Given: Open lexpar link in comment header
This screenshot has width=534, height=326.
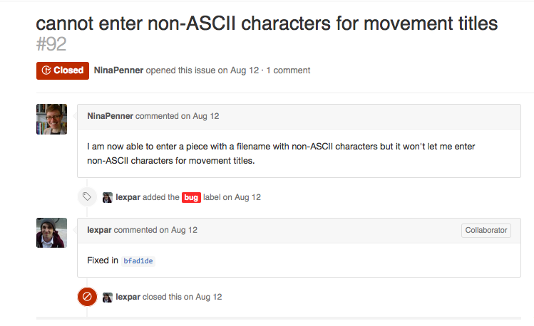Looking at the screenshot, I should [x=99, y=230].
